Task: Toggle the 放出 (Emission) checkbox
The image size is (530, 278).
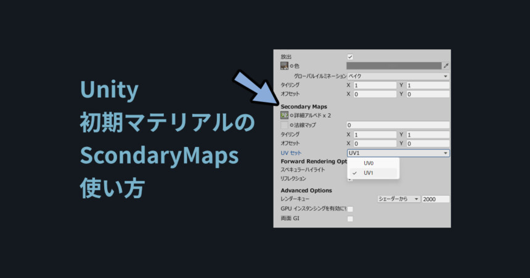Action: click(350, 57)
